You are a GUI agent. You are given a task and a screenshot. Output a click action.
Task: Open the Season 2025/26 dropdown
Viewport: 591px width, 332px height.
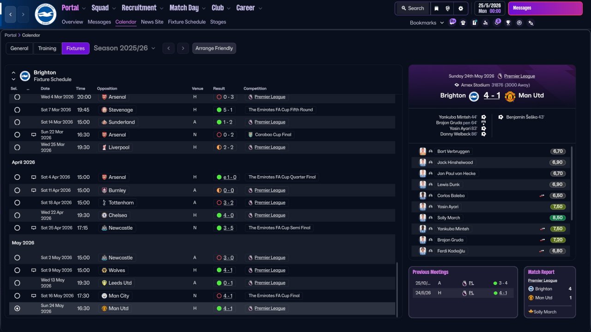click(x=125, y=48)
